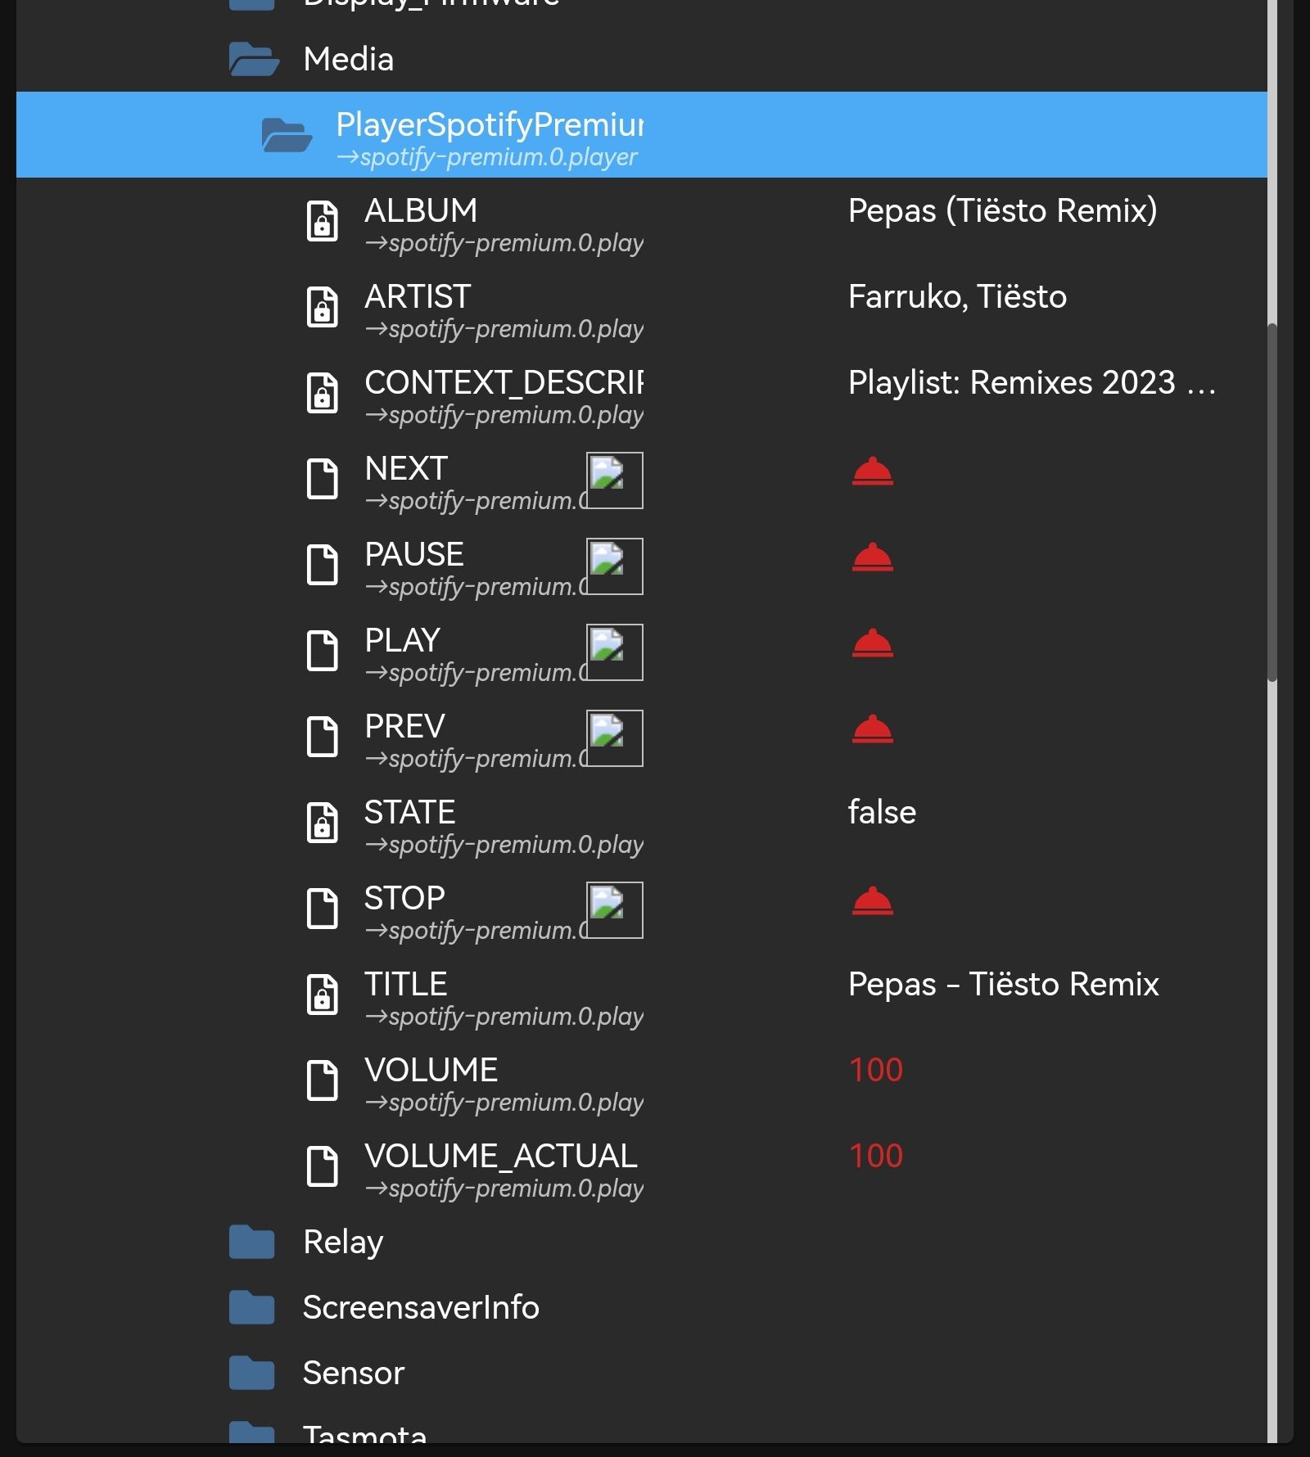Trigger the red button for STOP
Image resolution: width=1310 pixels, height=1457 pixels.
873,901
